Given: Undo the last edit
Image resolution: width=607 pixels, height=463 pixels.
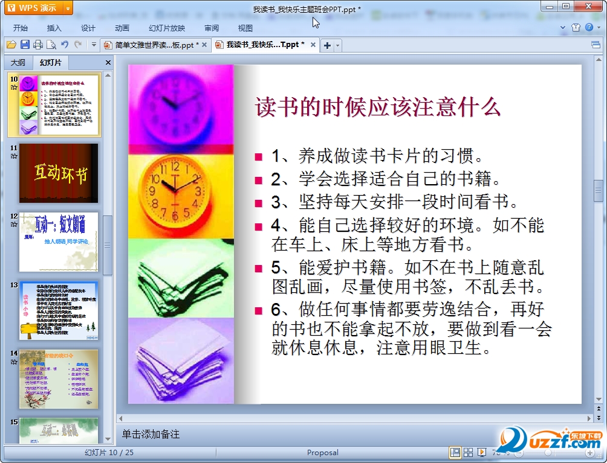Looking at the screenshot, I should tap(64, 45).
